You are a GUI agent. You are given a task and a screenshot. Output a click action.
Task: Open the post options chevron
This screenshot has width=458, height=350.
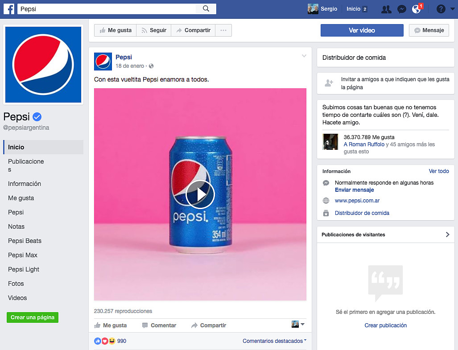click(x=304, y=56)
